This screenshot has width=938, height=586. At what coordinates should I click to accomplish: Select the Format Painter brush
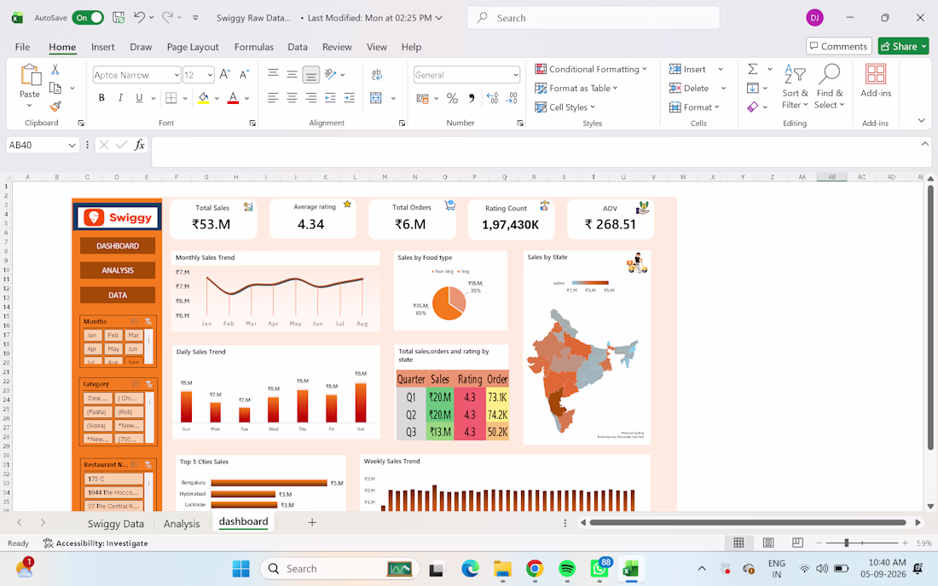click(55, 106)
